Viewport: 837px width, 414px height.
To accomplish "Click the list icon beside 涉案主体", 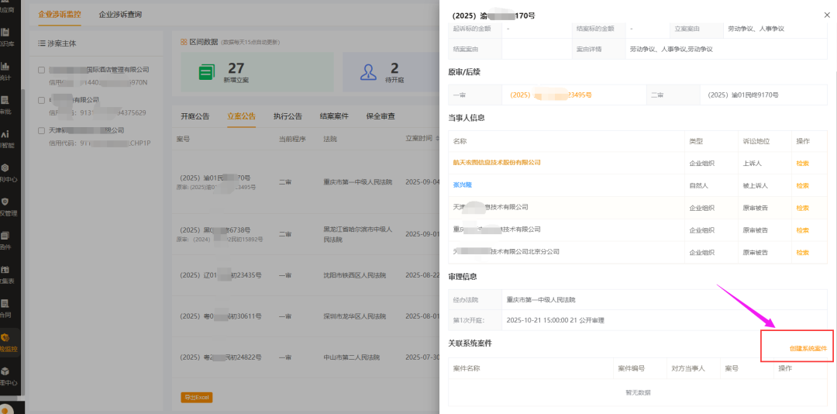I will tap(41, 43).
